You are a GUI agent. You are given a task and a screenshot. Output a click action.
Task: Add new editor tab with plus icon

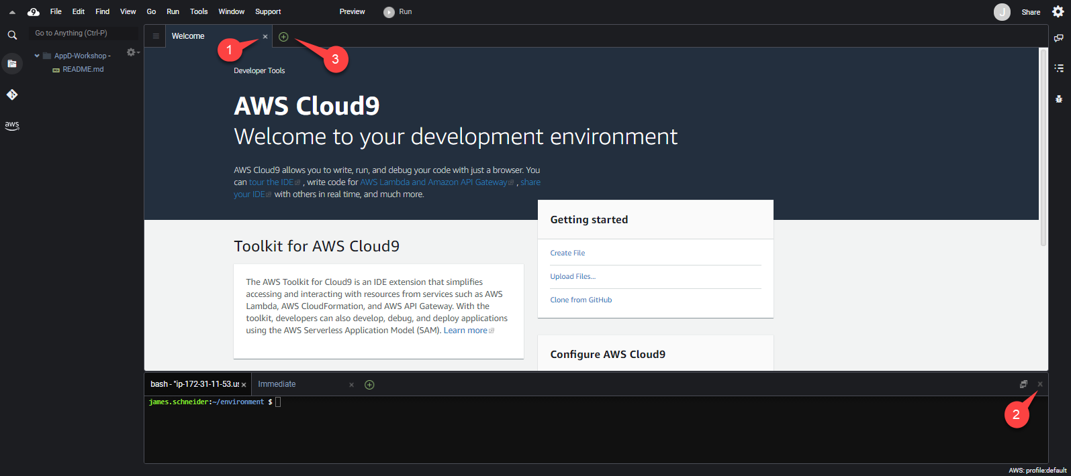click(x=283, y=37)
